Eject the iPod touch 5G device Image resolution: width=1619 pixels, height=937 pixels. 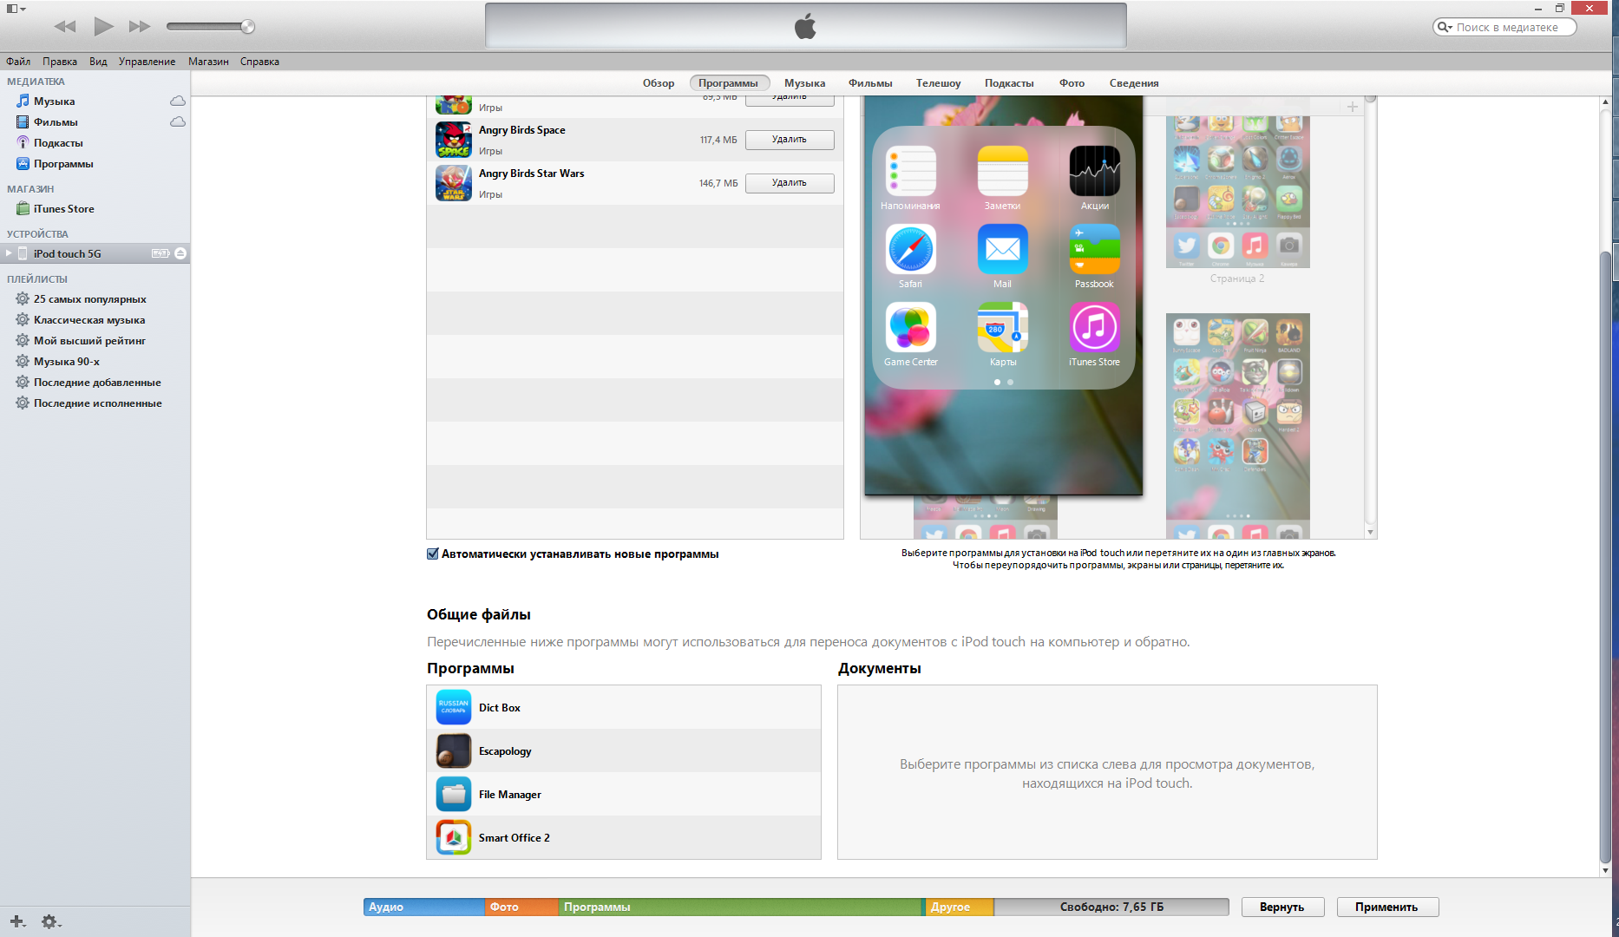[x=180, y=253]
